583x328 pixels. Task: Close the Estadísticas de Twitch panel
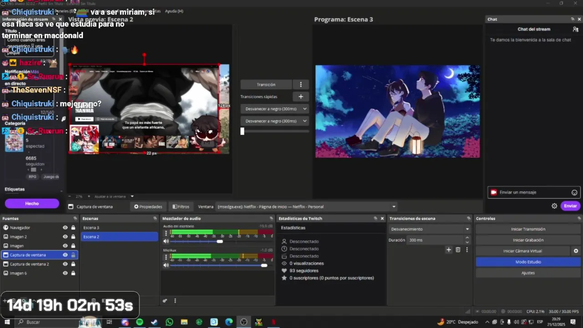382,219
